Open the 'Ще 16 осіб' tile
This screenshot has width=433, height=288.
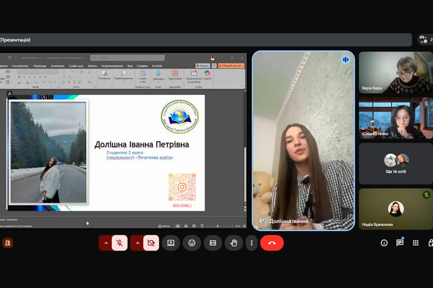[396, 163]
